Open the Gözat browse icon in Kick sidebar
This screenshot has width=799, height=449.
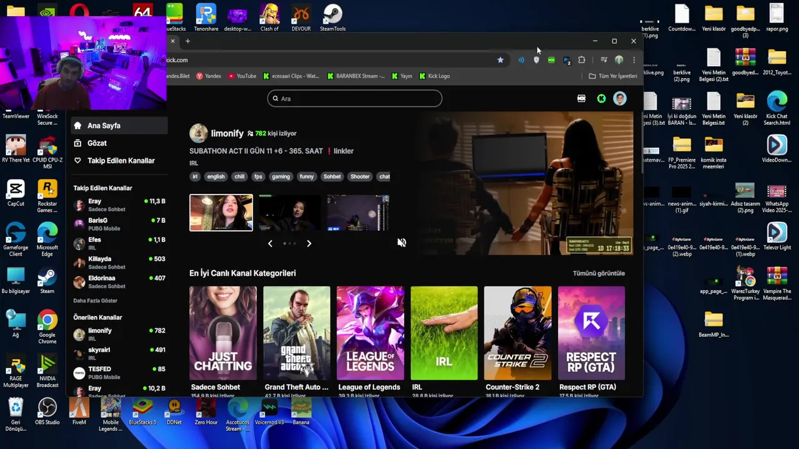77,143
